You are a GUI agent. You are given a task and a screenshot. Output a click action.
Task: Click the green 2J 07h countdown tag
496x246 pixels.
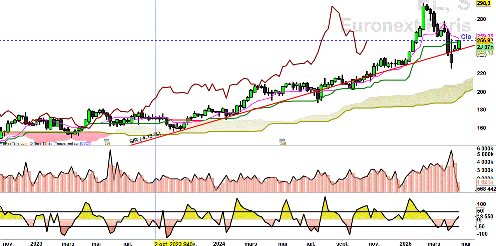[485, 47]
